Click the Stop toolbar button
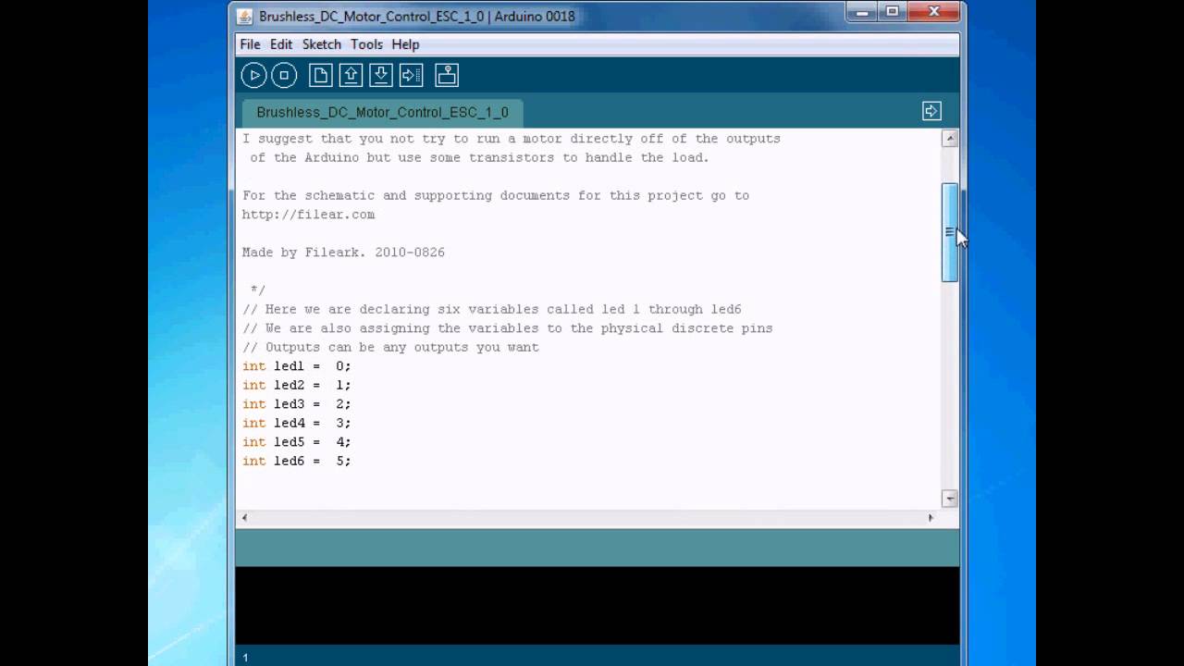Screen dimensions: 1184x666 pos(284,76)
